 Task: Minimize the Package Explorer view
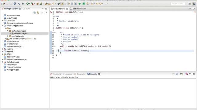coord(42,8)
